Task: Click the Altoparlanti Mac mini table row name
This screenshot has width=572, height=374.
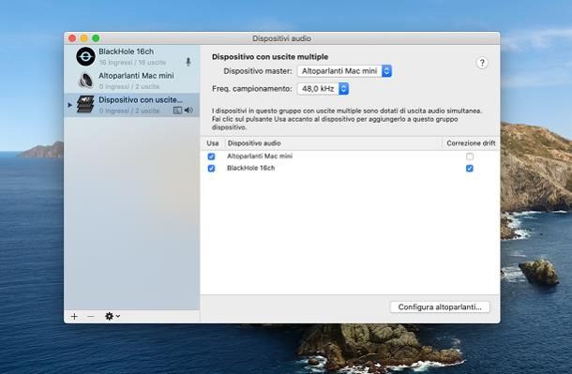Action: [x=260, y=156]
